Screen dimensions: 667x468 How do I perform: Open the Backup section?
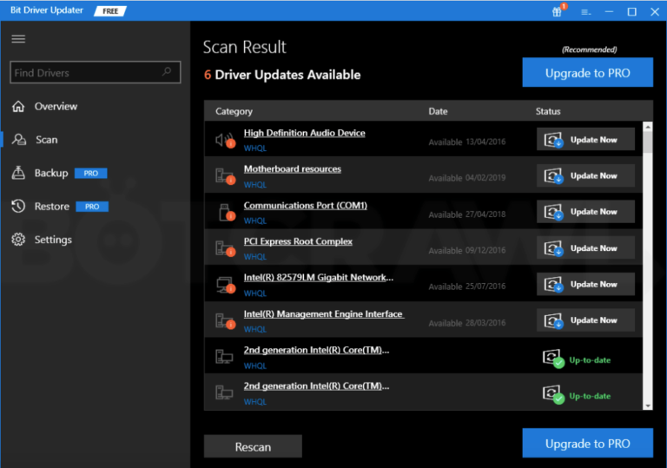tap(51, 173)
